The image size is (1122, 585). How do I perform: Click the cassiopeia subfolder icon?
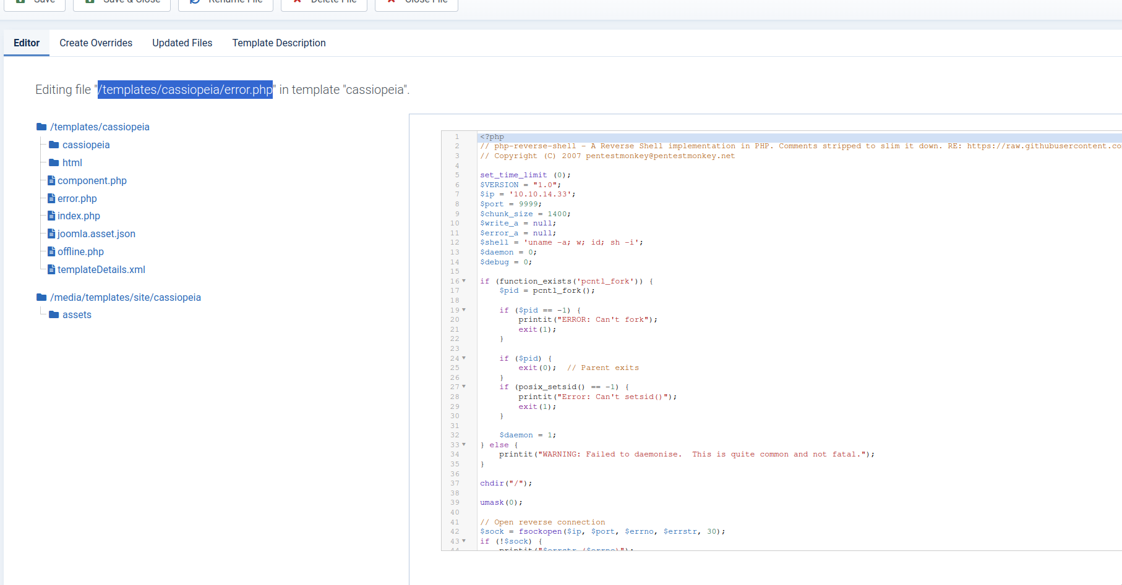pos(54,145)
